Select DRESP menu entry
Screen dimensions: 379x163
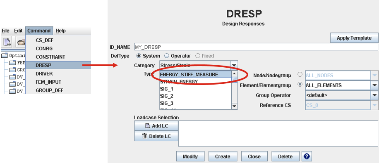click(x=58, y=65)
